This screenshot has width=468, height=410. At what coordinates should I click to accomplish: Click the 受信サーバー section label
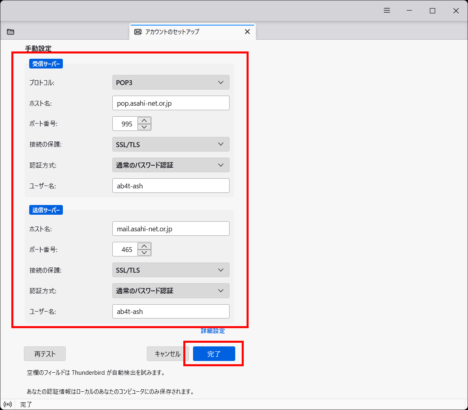click(x=46, y=64)
